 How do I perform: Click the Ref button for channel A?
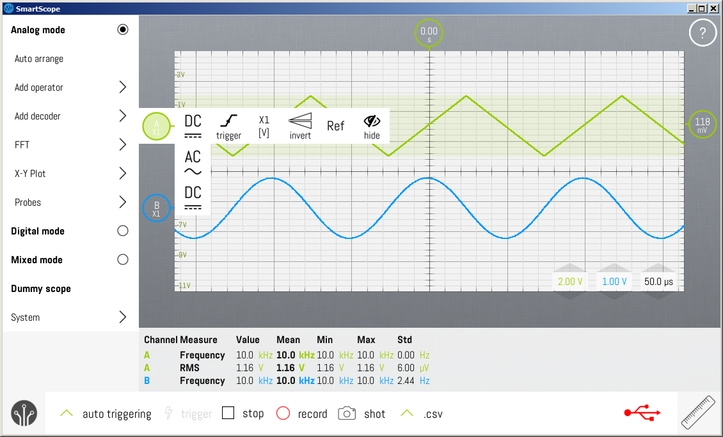tap(336, 126)
